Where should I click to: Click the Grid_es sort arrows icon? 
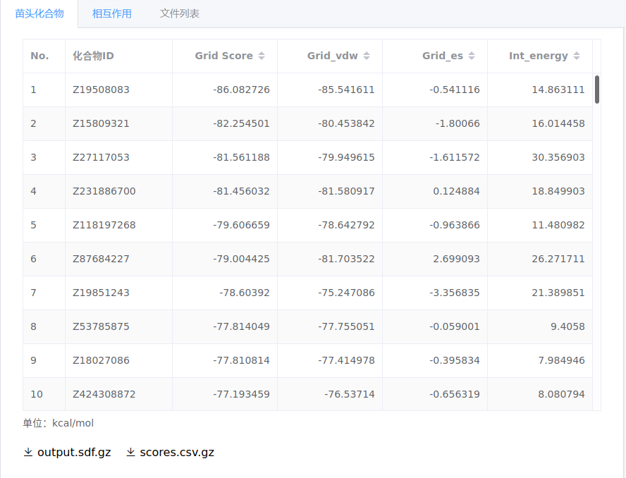[472, 56]
